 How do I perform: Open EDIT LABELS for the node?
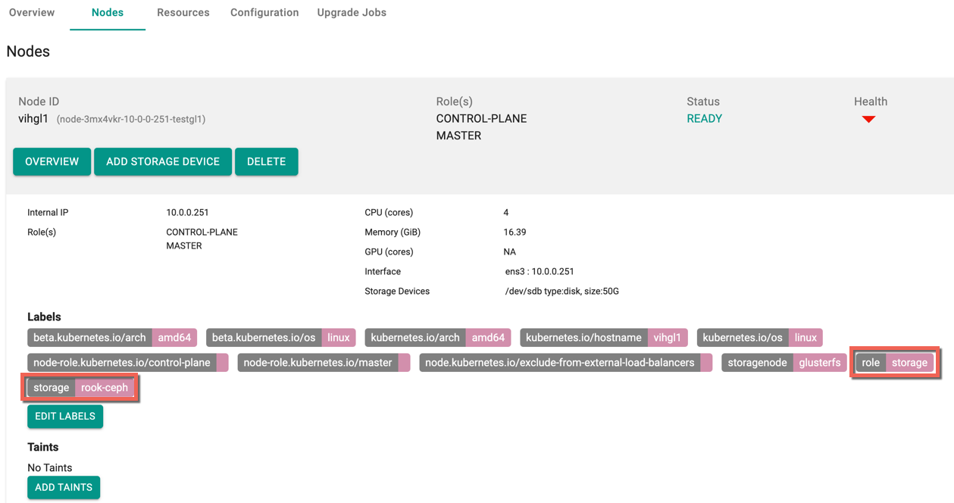pyautogui.click(x=65, y=417)
